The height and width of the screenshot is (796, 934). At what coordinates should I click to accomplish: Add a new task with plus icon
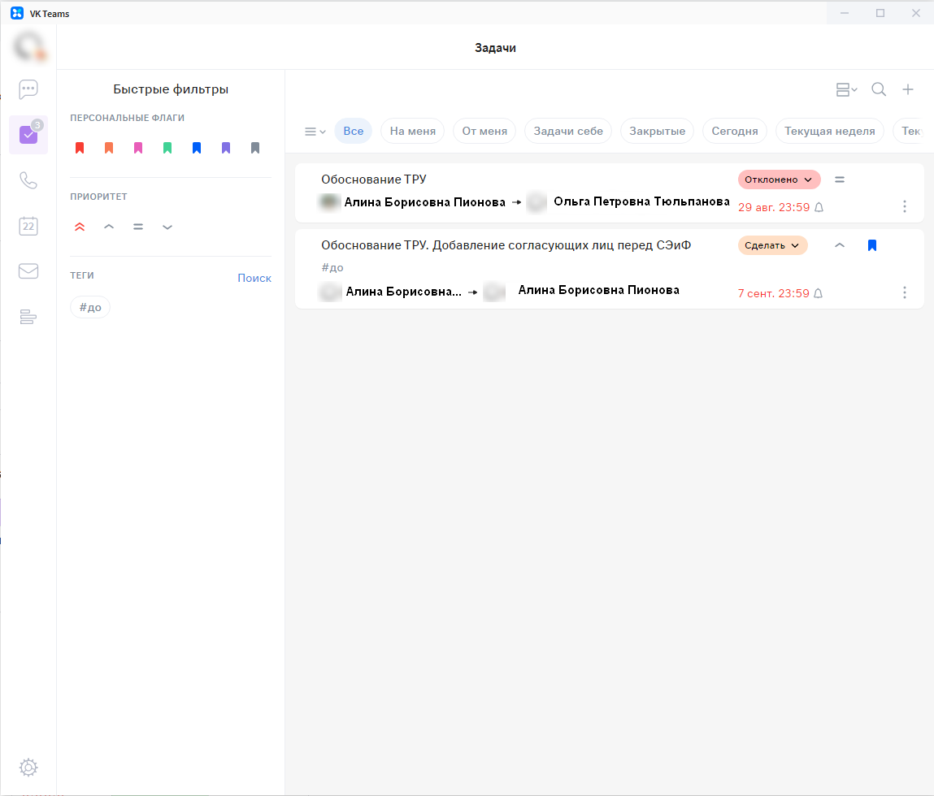tap(908, 89)
